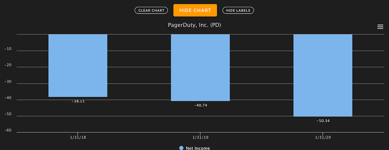Viewport: 389px width, 150px height.
Task: Click the -20 y-axis label
Action: 8,65
